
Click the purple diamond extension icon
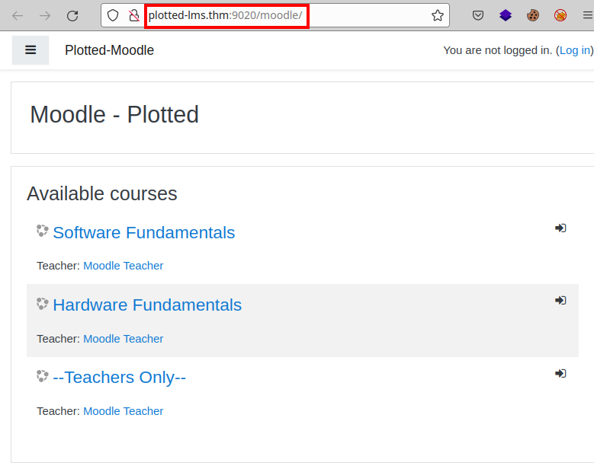[x=506, y=15]
